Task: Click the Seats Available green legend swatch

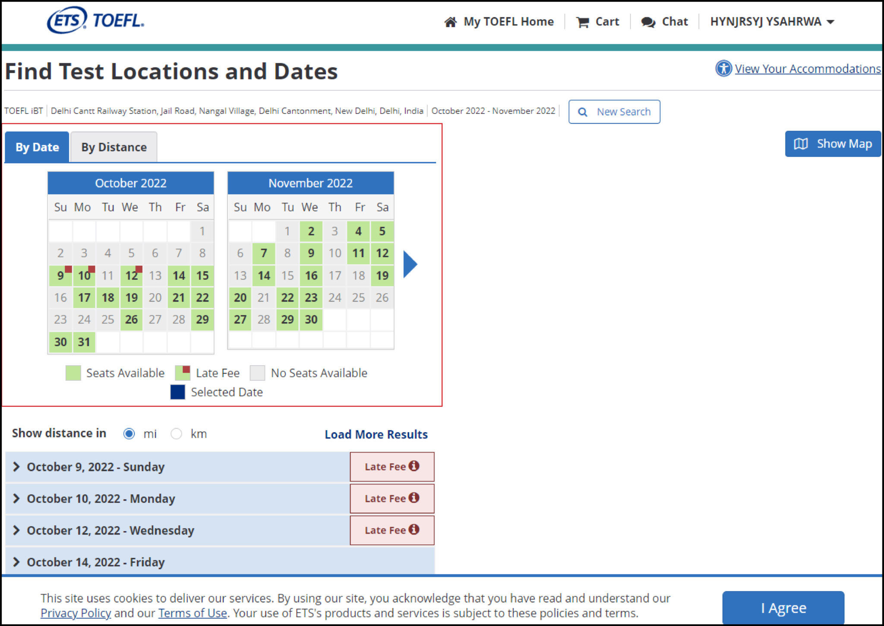Action: pos(73,373)
